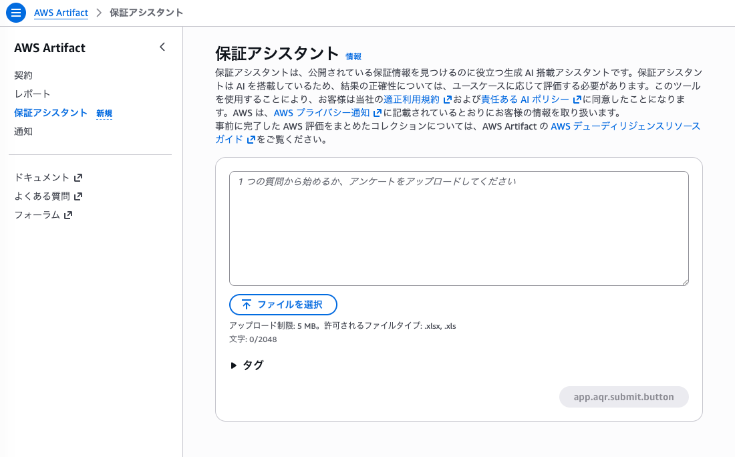Click external icon after 適正利用規約
The width and height of the screenshot is (735, 457).
pyautogui.click(x=447, y=100)
